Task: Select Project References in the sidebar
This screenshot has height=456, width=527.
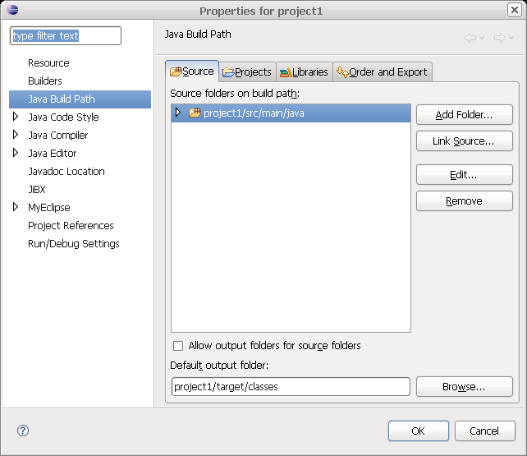Action: pyautogui.click(x=71, y=226)
